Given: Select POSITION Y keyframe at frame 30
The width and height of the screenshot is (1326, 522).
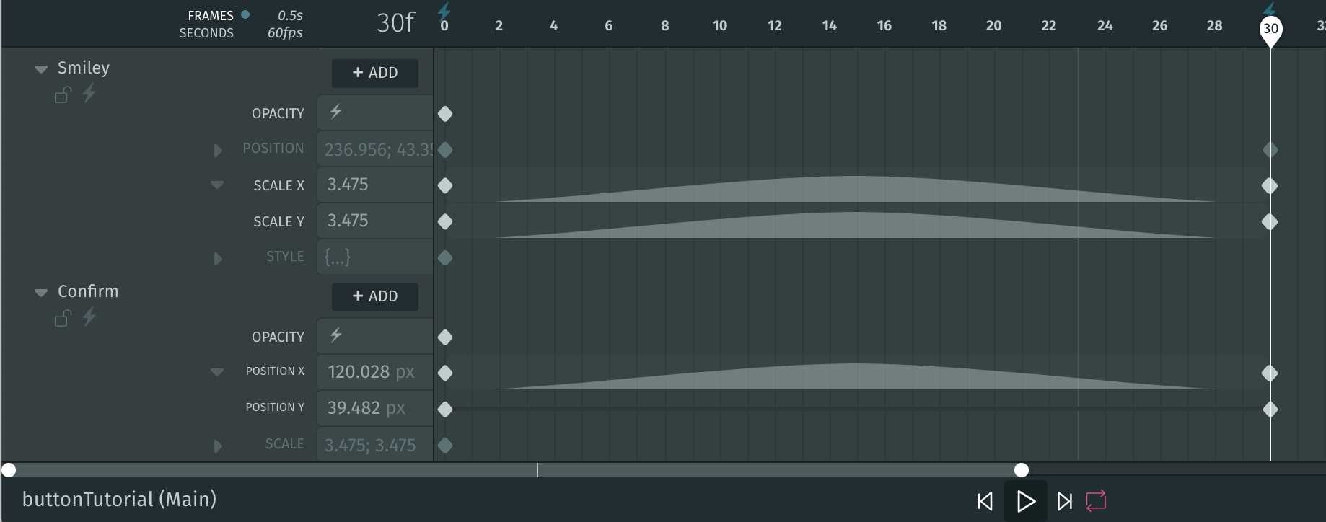Looking at the screenshot, I should [1270, 410].
